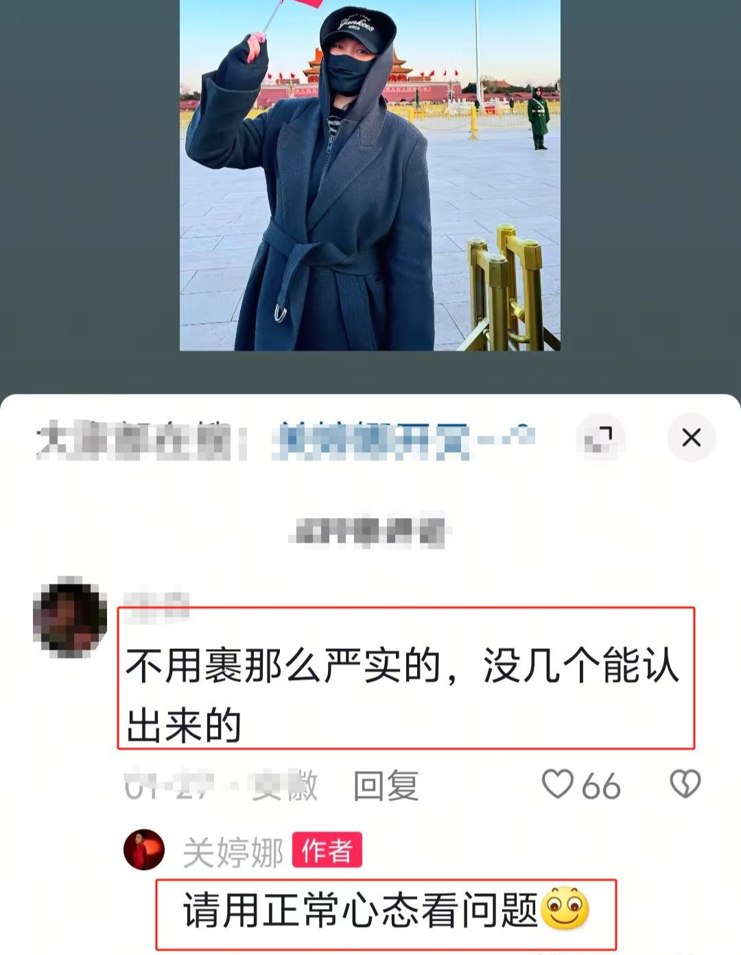Image resolution: width=741 pixels, height=955 pixels.
Task: Tap the broken-heart dislike icon
Action: (685, 783)
